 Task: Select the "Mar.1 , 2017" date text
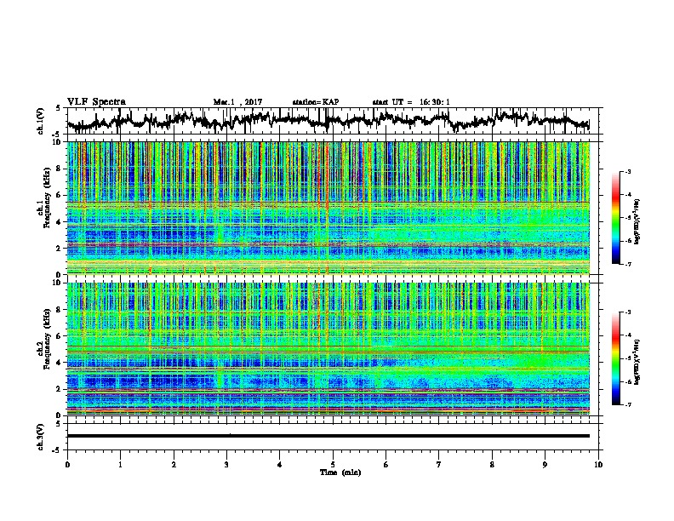pyautogui.click(x=237, y=102)
